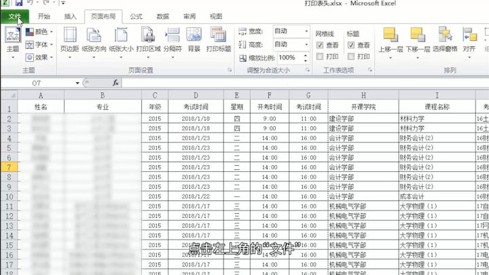489x275 pixels.
Task: Toggle 标题 打印 checkbox
Action: tap(351, 56)
